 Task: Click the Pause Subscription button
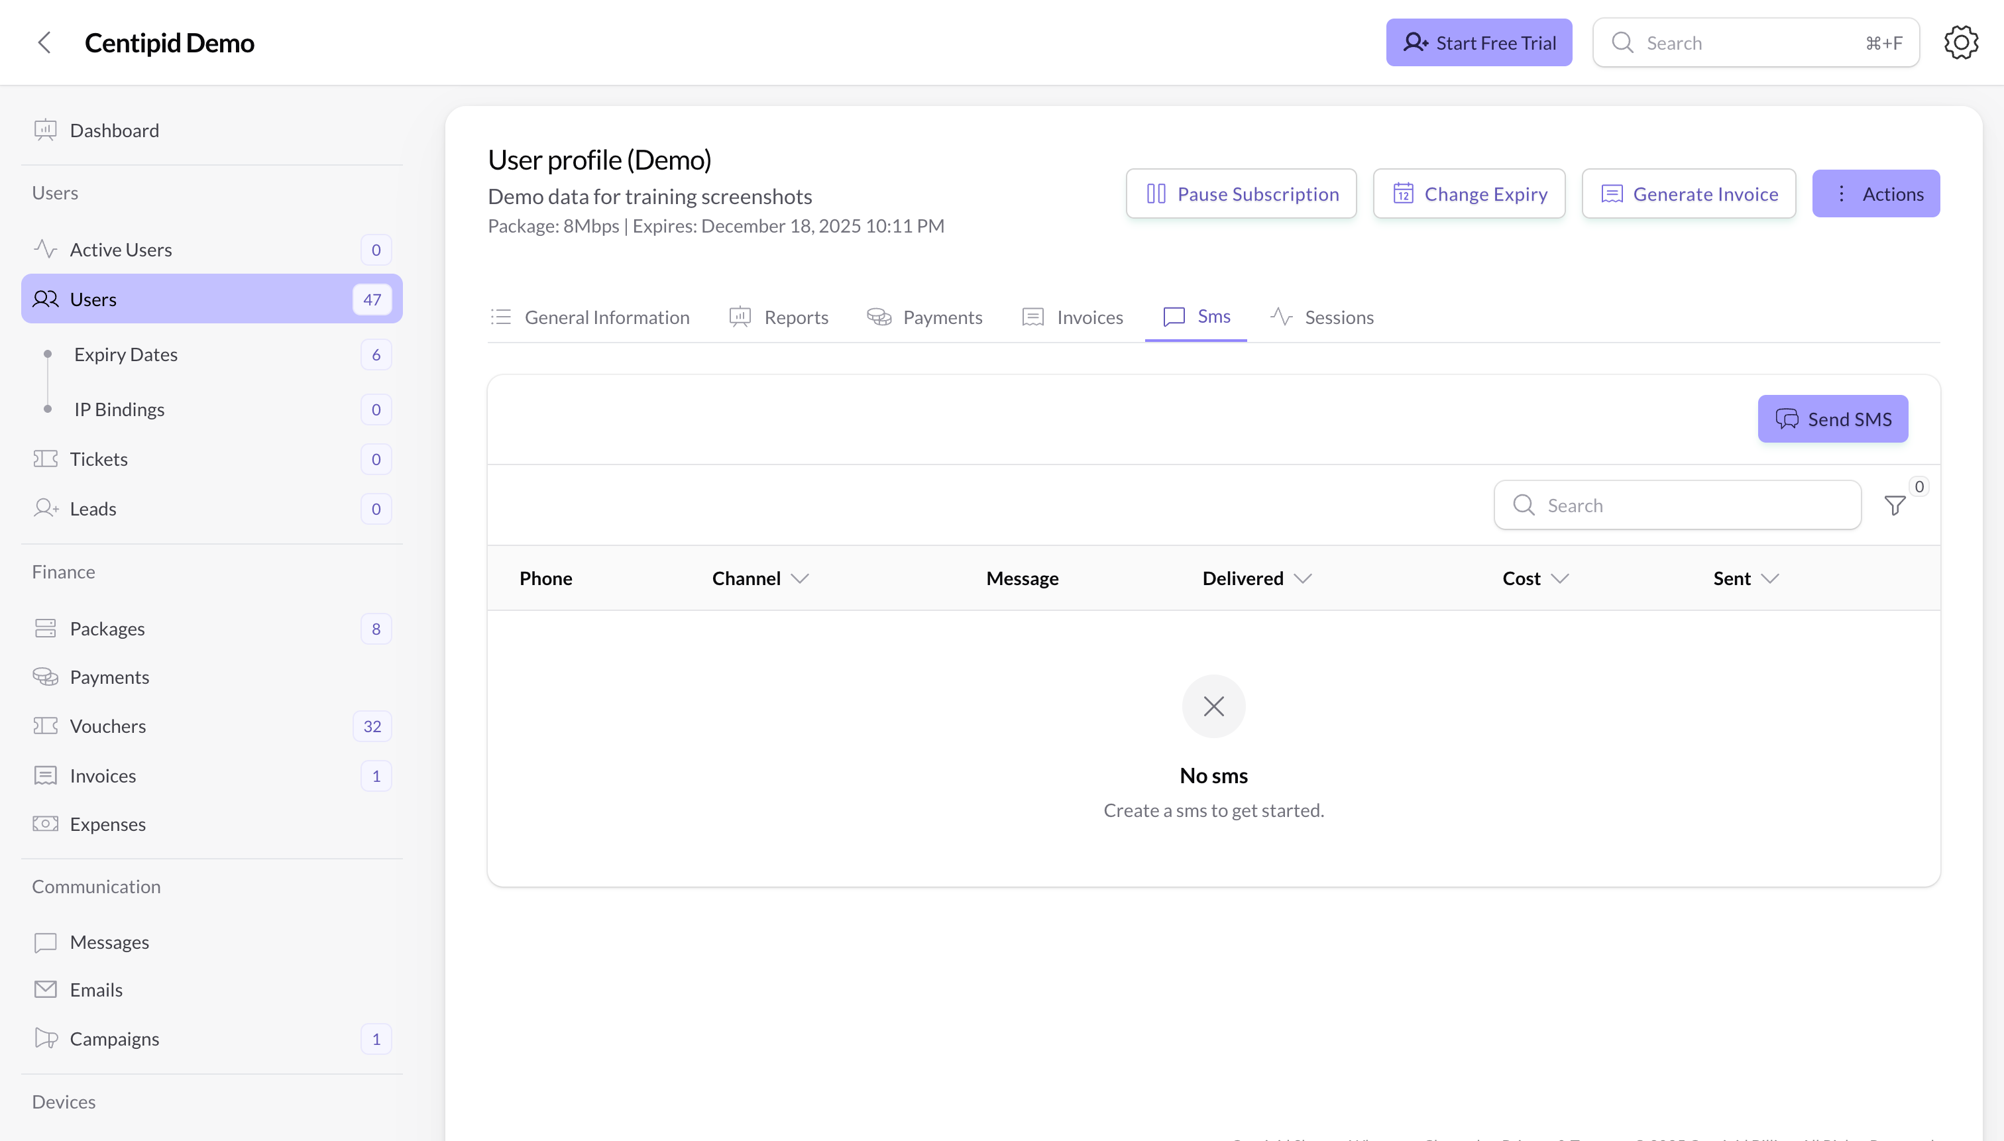1241,193
